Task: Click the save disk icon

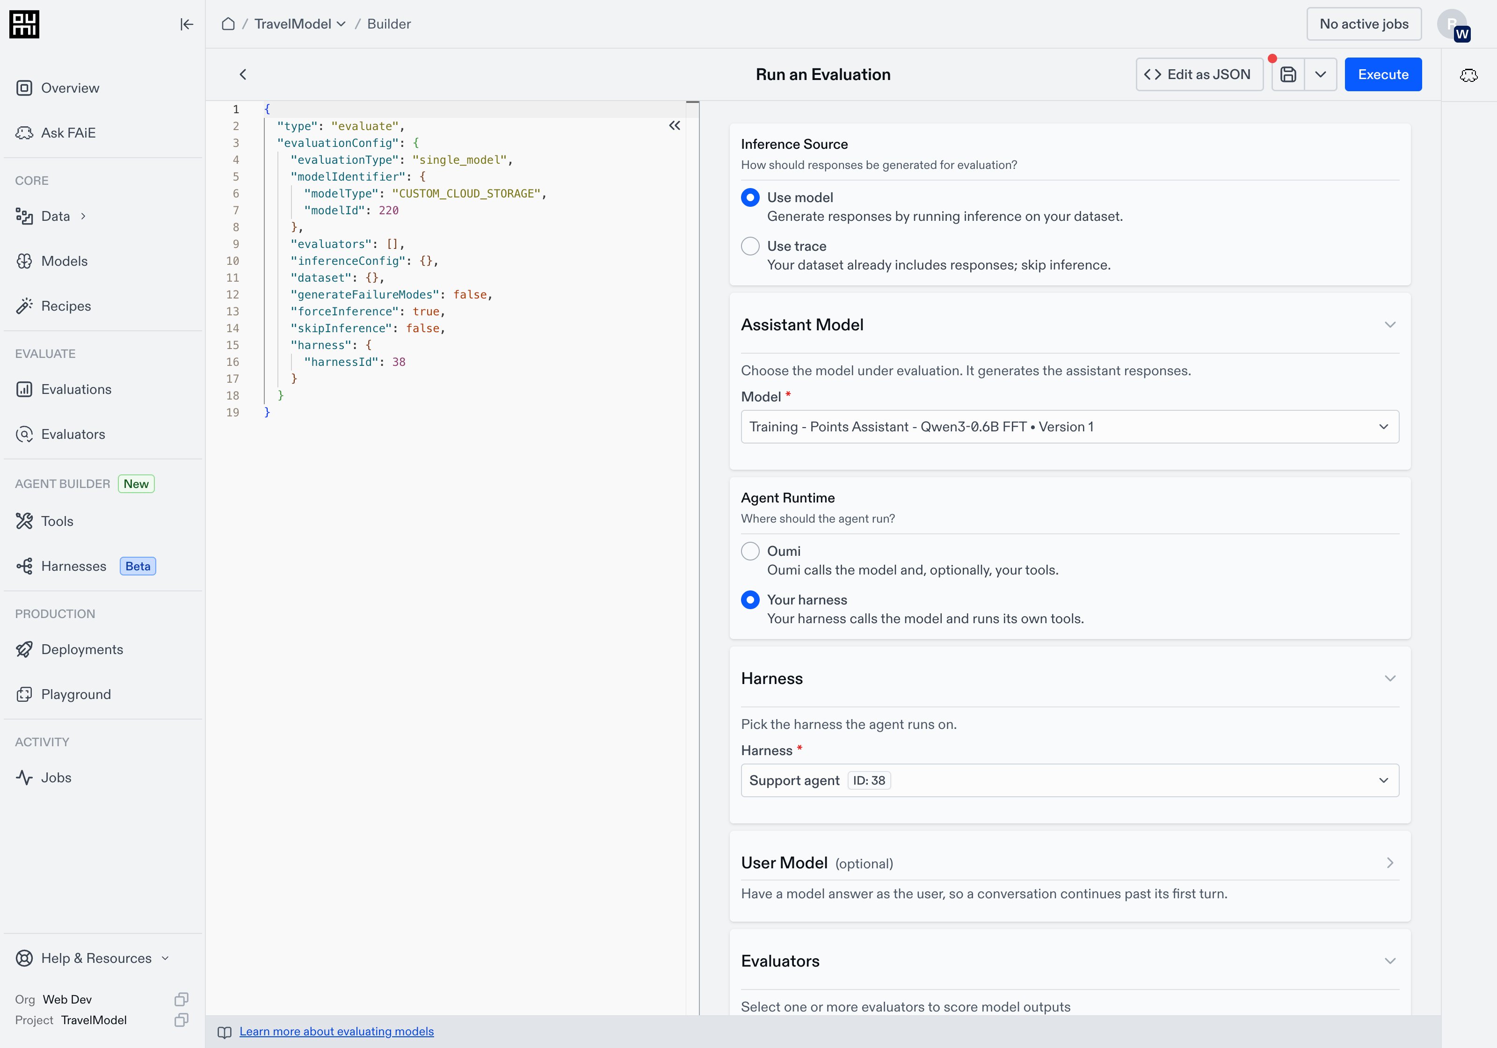Action: 1288,74
